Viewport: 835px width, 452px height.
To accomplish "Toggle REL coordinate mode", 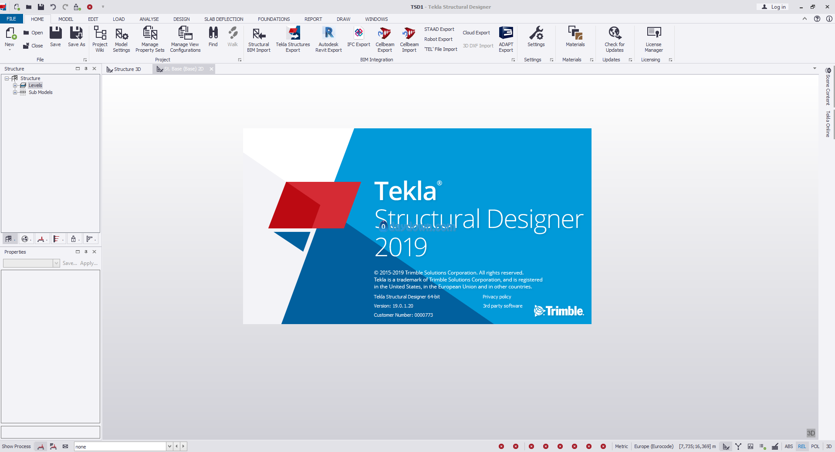I will (802, 446).
